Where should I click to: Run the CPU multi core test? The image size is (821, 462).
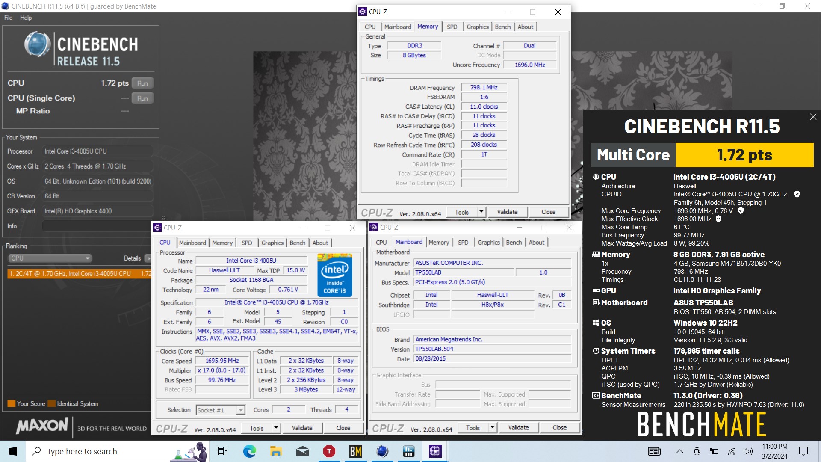click(142, 83)
